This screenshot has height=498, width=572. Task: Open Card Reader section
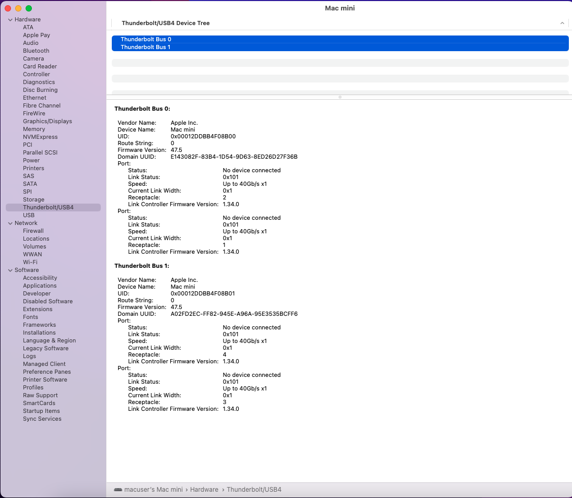coord(40,66)
